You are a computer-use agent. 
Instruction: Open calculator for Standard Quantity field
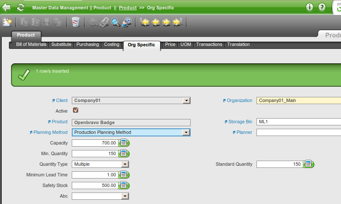tap(309, 164)
